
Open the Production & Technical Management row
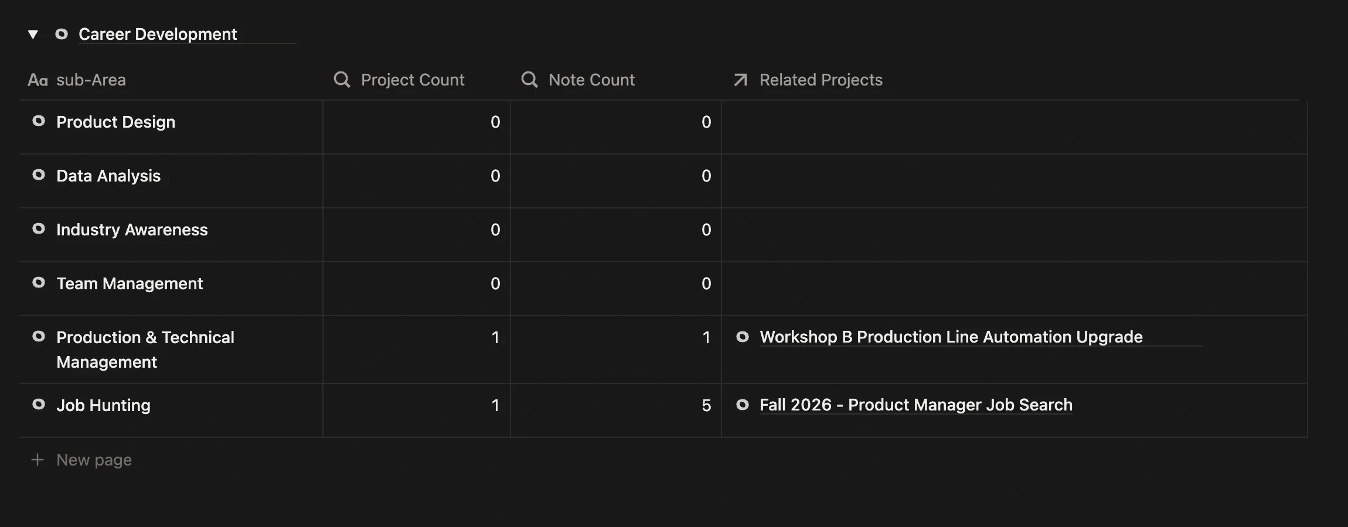coord(145,350)
